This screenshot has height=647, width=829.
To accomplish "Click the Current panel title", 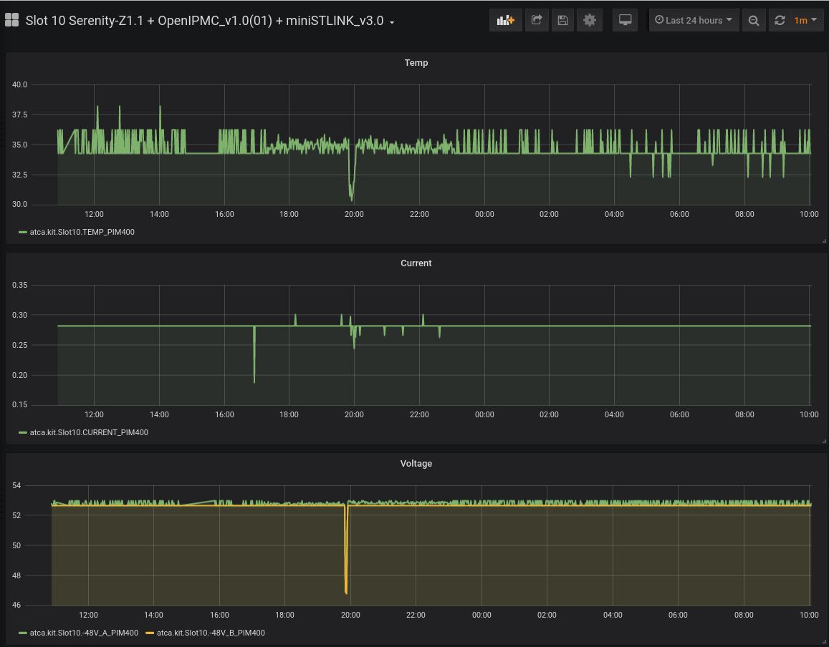I will (x=416, y=263).
